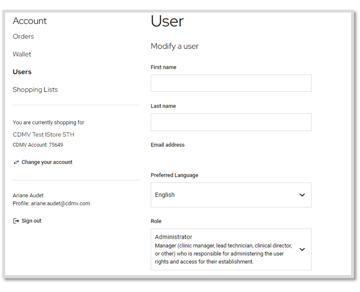Viewport: 360px width, 292px height.
Task: Click the Sign out link
Action: click(32, 221)
